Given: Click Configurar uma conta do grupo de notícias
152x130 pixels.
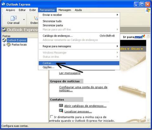Looking at the screenshot, I should (x=83, y=89).
